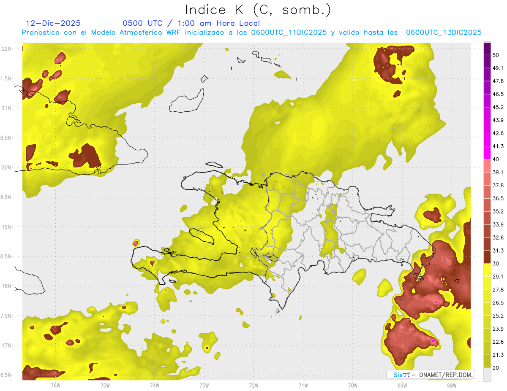Pick the dark brown swatch between 31.3 and 30
507x391 pixels.
(x=488, y=257)
